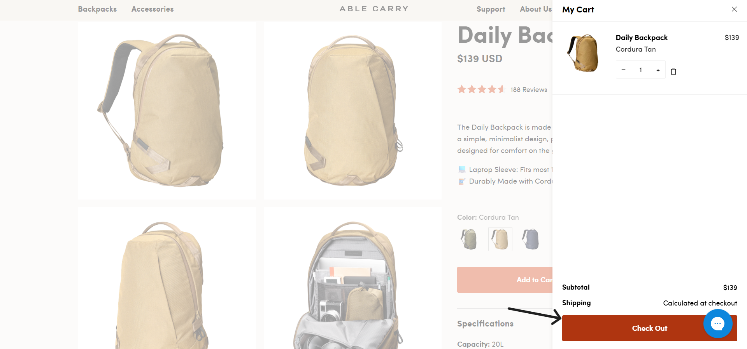Open the cart item backpack thumbnail
The image size is (747, 349).
[583, 53]
